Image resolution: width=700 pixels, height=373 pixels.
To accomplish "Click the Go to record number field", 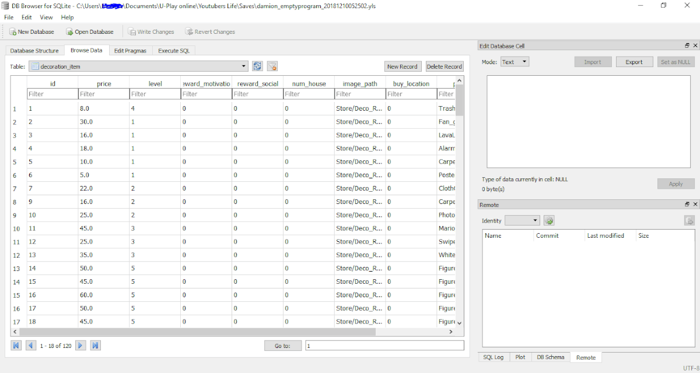I will tap(384, 346).
